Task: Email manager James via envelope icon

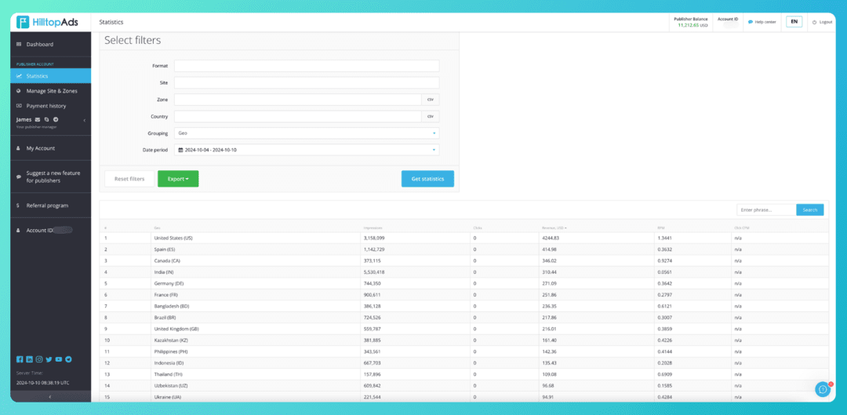Action: (38, 119)
